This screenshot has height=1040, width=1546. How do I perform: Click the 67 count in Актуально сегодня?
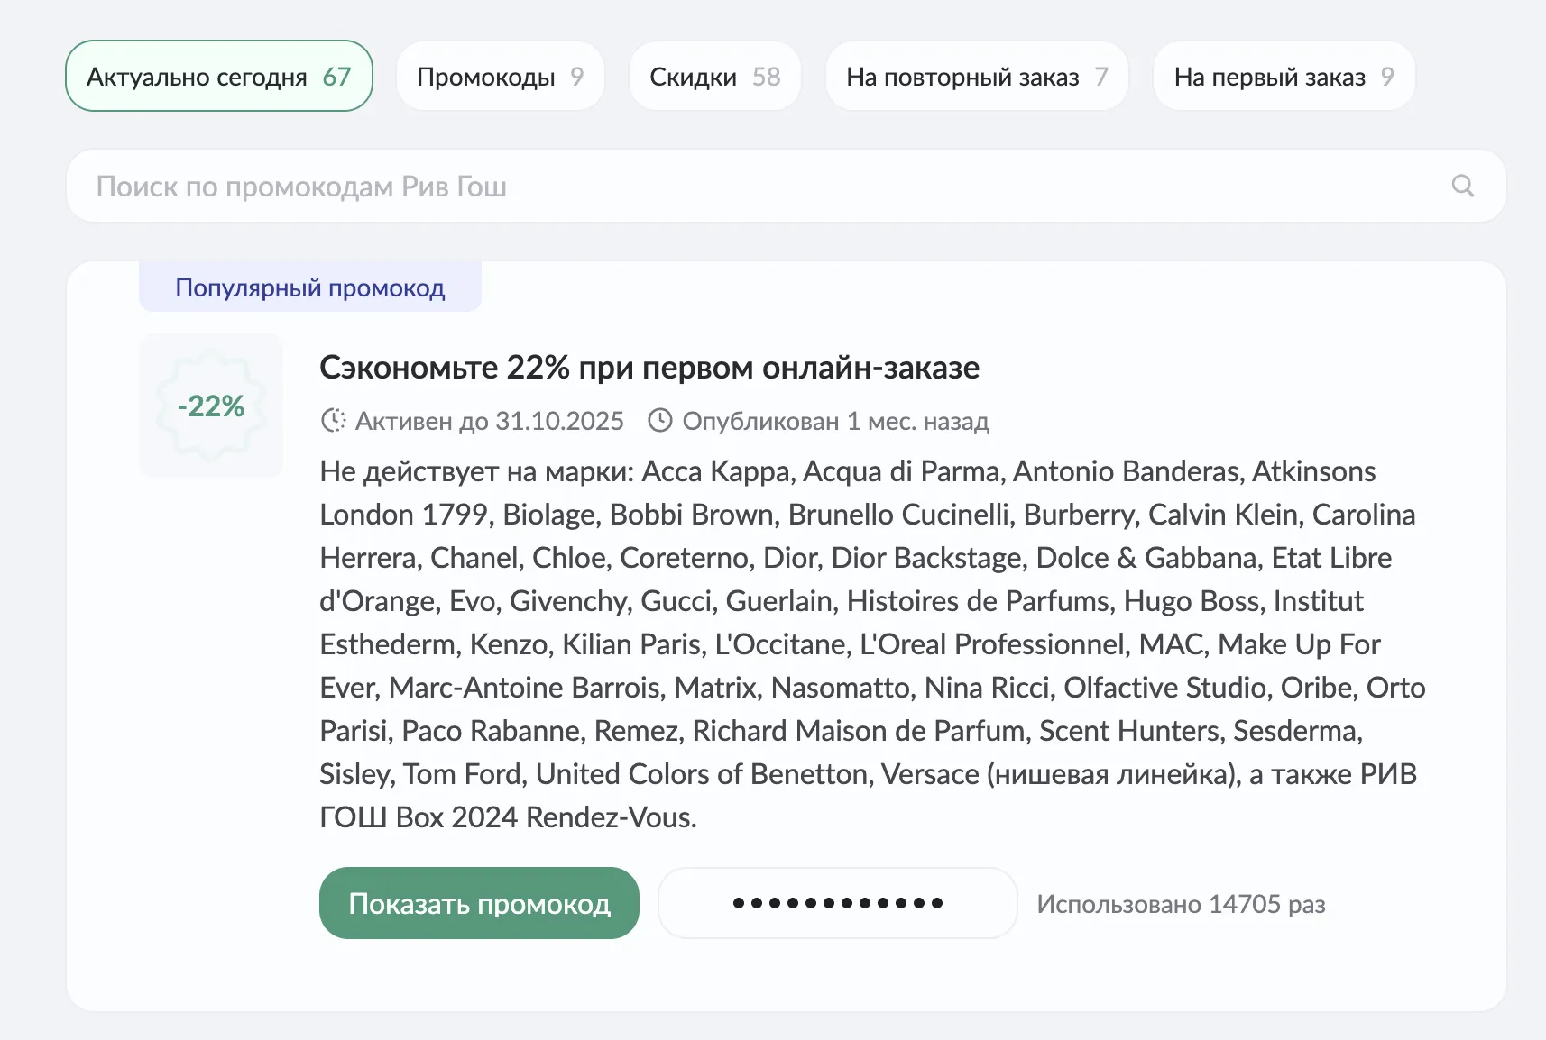click(x=336, y=77)
